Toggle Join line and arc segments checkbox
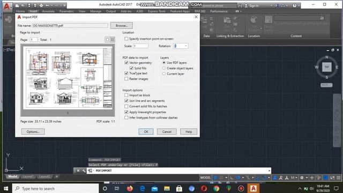 [x=126, y=101]
